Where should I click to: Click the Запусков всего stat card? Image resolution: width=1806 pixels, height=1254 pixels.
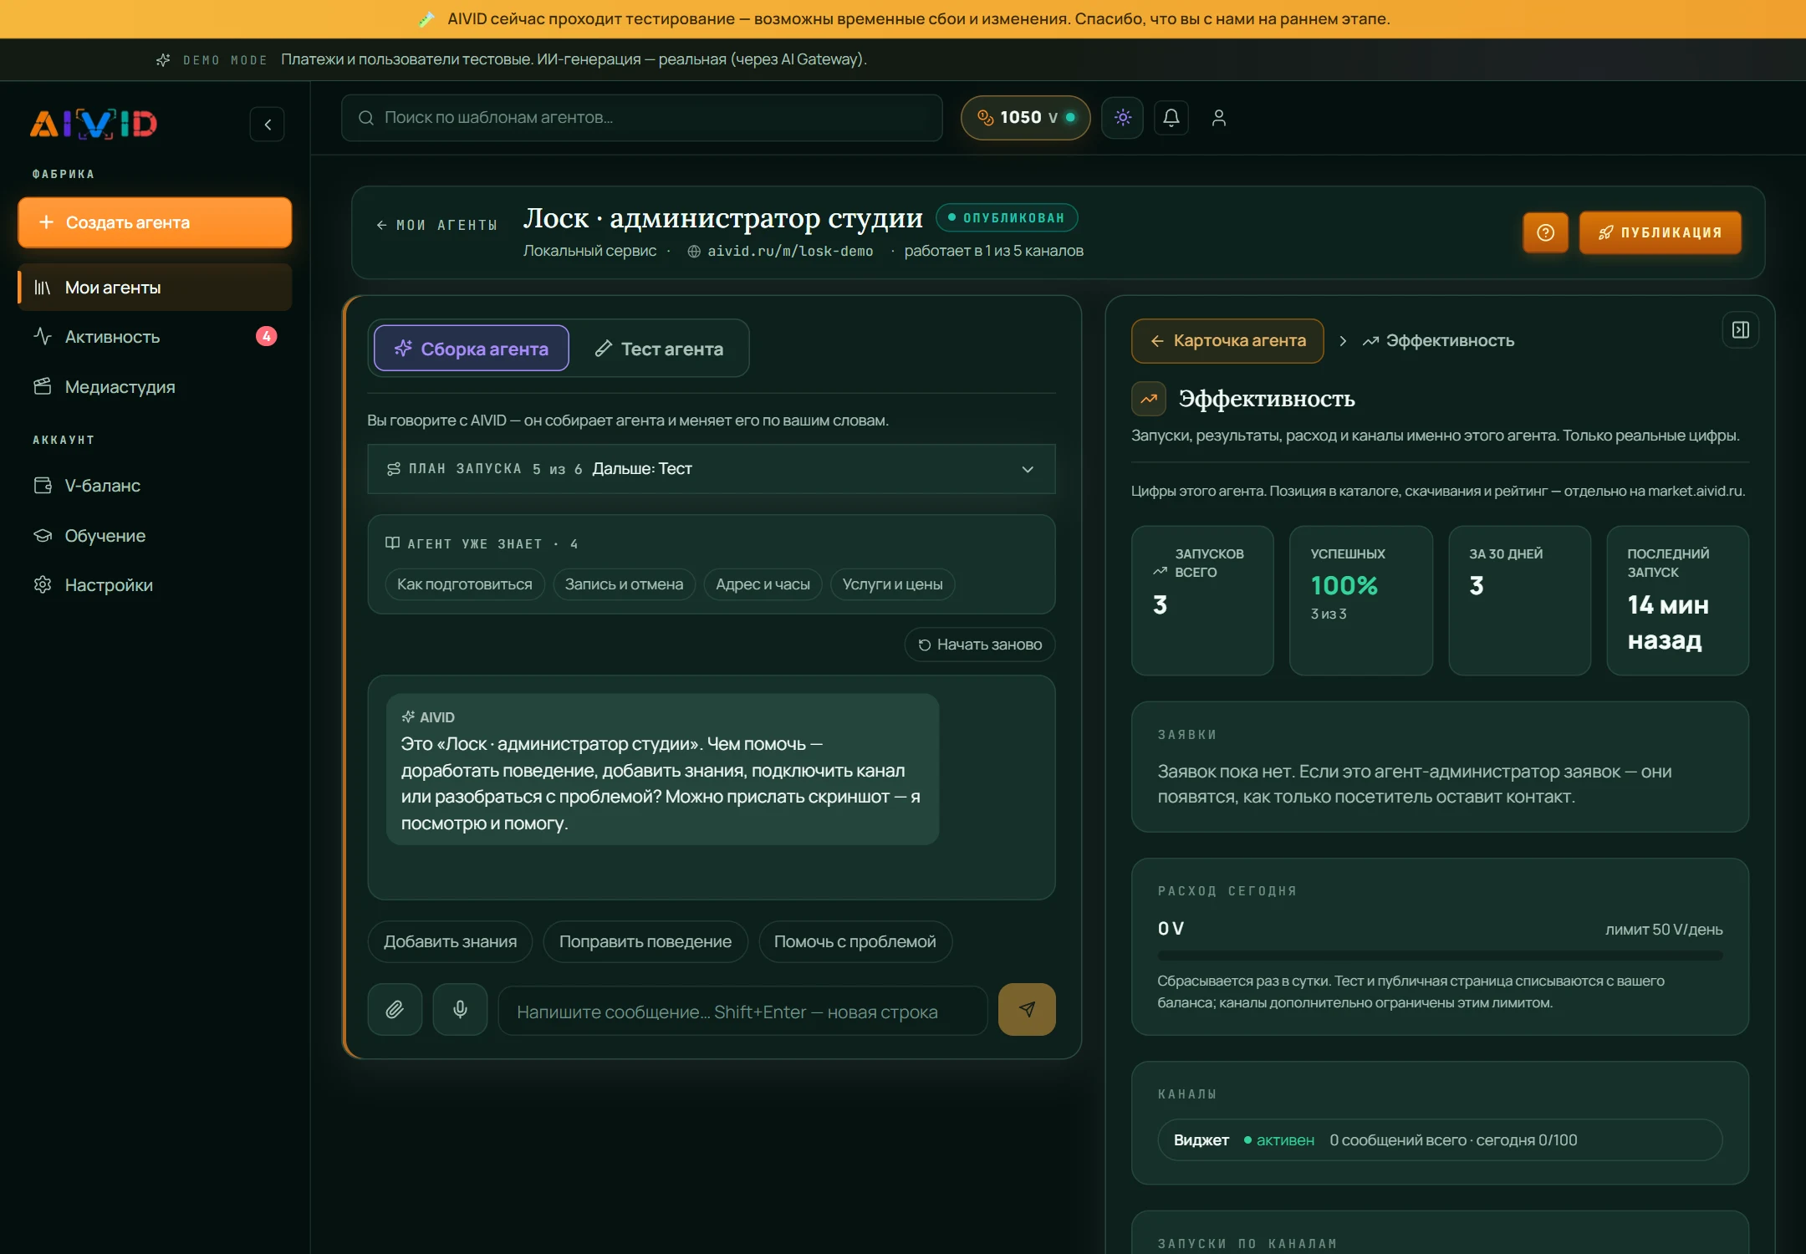pyautogui.click(x=1202, y=600)
